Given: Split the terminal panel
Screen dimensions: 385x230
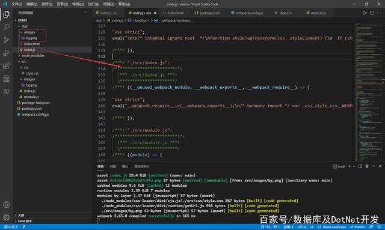Looking at the screenshot, I should (x=360, y=166).
